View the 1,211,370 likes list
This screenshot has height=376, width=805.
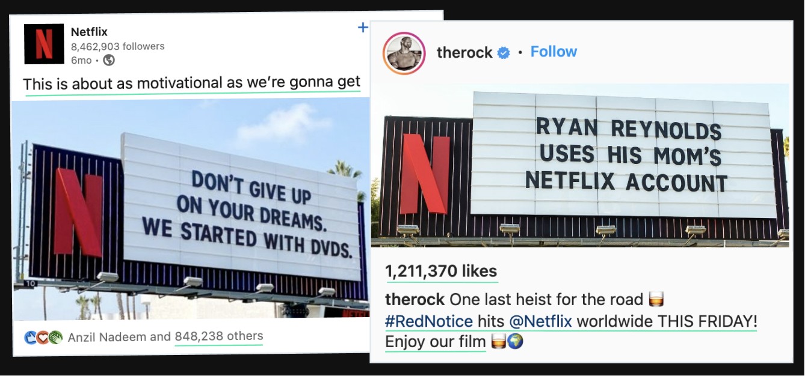442,271
